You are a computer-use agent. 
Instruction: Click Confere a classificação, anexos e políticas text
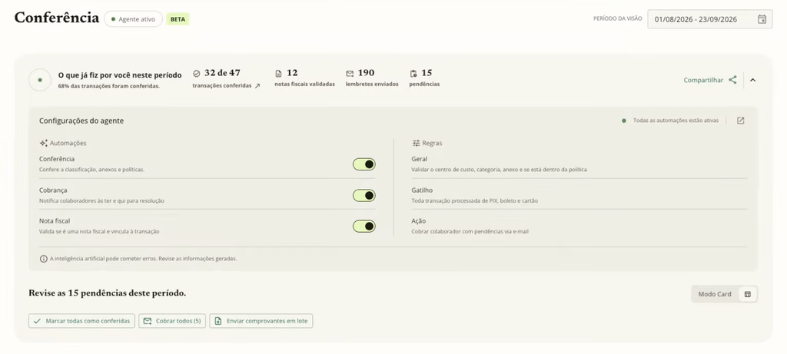(92, 170)
